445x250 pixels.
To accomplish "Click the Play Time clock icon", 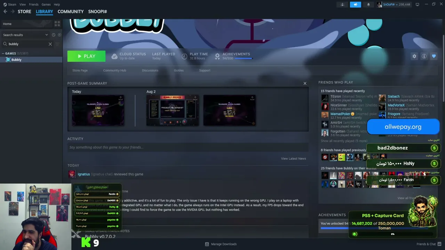I will [x=184, y=56].
